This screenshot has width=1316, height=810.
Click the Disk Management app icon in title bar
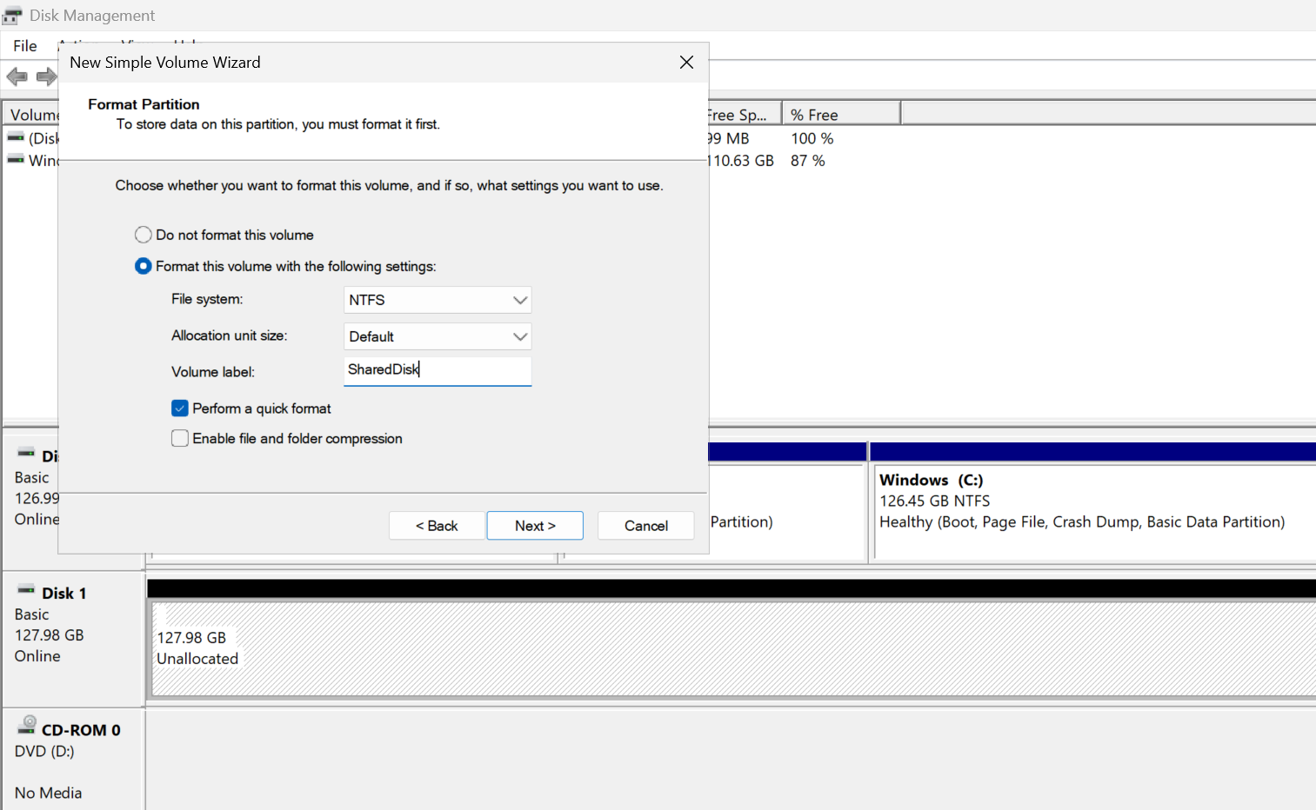12,16
